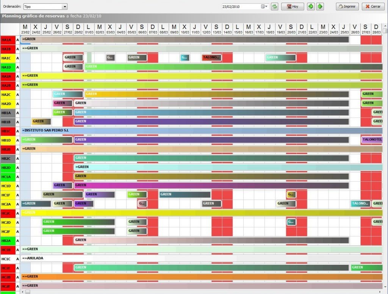This screenshot has height=294, width=388.
Task: Select room row HB2C
Action: [x=8, y=159]
